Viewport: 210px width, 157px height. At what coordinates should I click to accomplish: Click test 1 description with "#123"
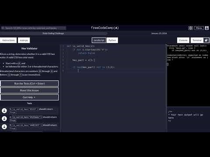[31, 111]
